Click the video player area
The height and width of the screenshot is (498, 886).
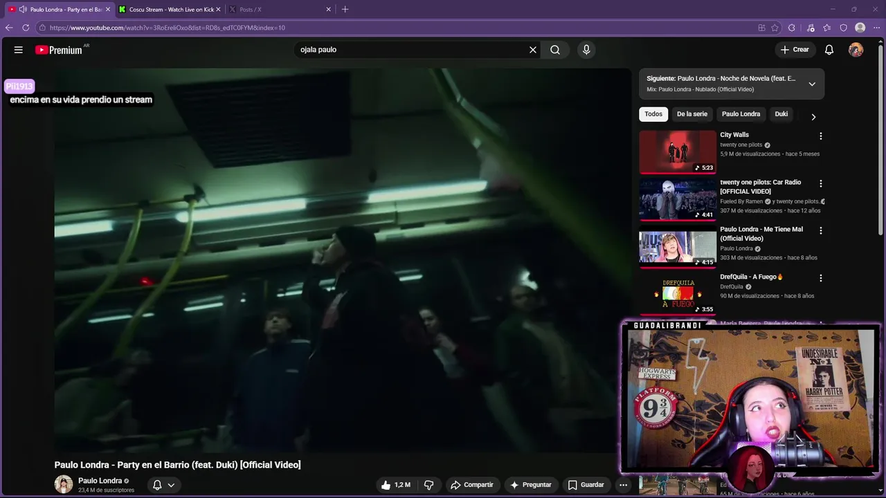(343, 260)
